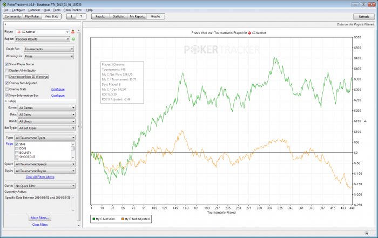The width and height of the screenshot is (378, 238).
Task: Switch to the Statistics tab
Action: [x=119, y=17]
